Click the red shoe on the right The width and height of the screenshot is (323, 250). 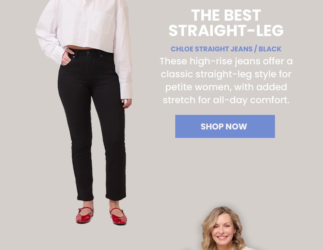click(x=118, y=216)
